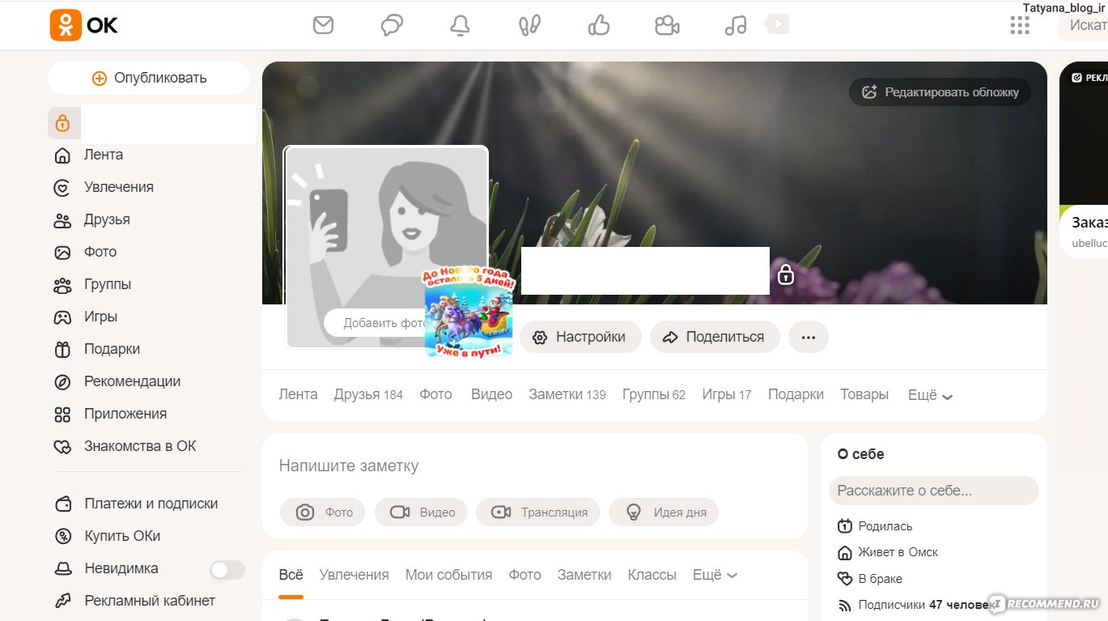
Task: Open the services grid icon
Action: coord(1020,25)
